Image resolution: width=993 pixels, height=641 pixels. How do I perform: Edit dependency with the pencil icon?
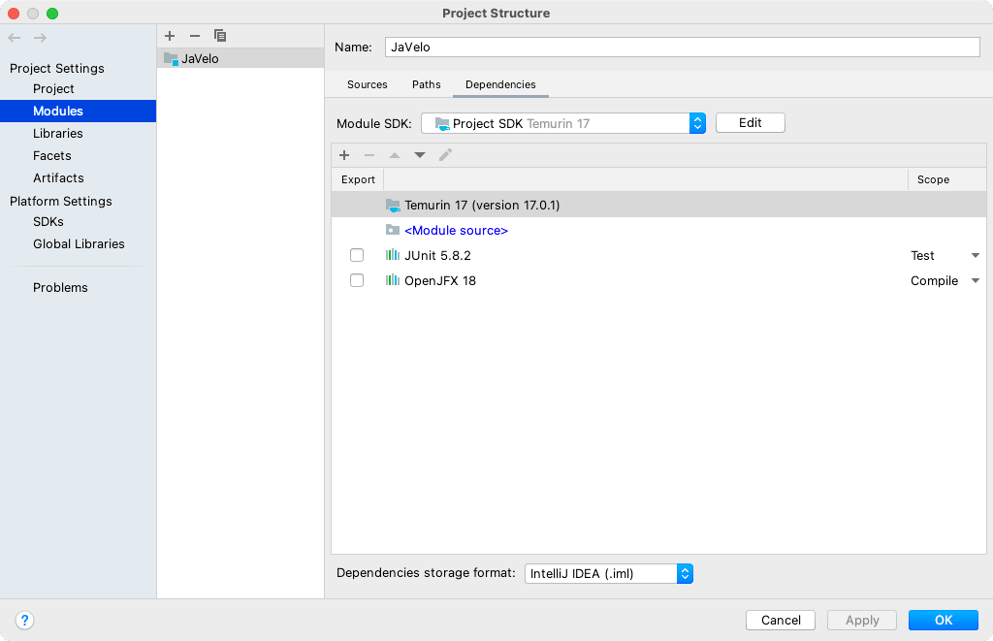(445, 155)
